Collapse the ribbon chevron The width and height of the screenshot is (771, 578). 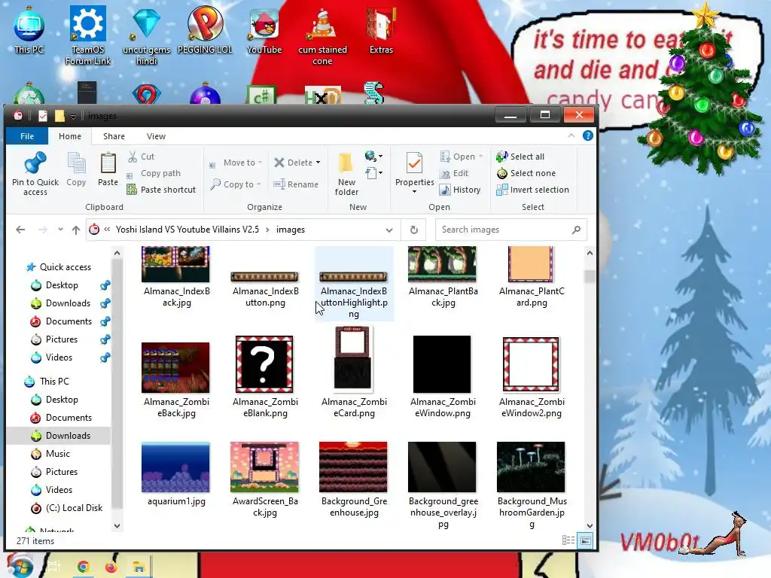pyautogui.click(x=571, y=135)
